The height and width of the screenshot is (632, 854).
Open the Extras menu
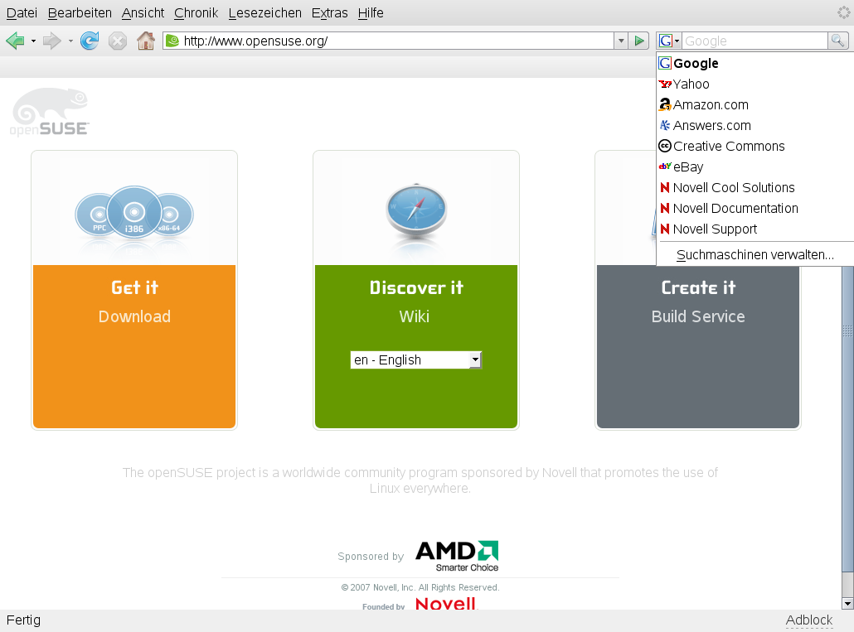329,12
